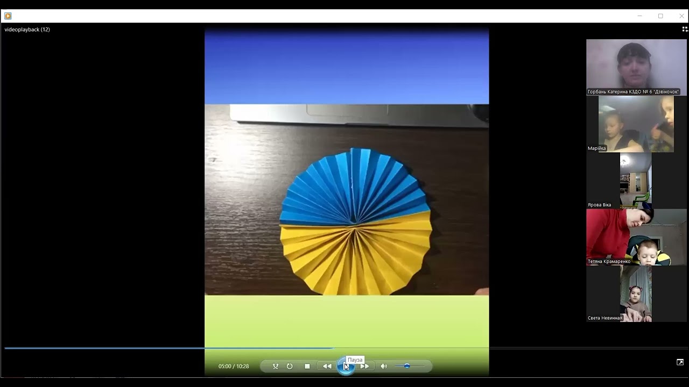Rewind to previous track
This screenshot has width=689, height=387.
327,366
